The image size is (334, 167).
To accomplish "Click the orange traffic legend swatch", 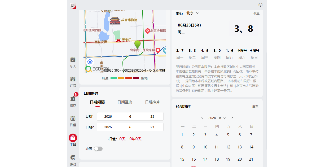I will coord(121,78).
